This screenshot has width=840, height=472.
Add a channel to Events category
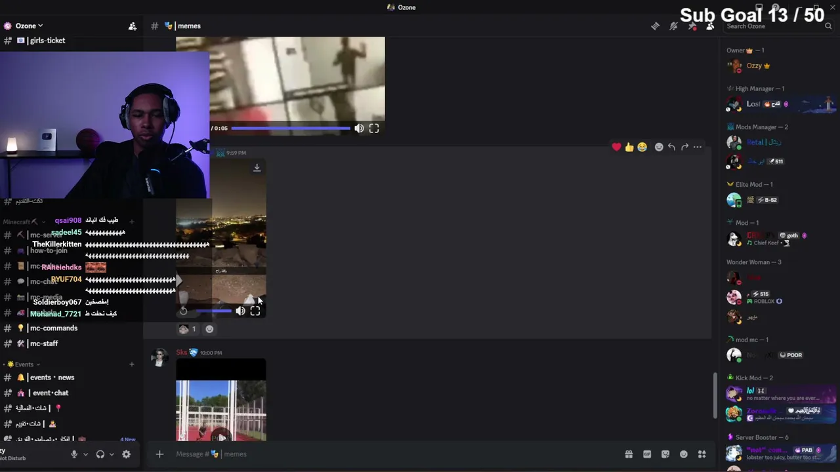pos(131,364)
